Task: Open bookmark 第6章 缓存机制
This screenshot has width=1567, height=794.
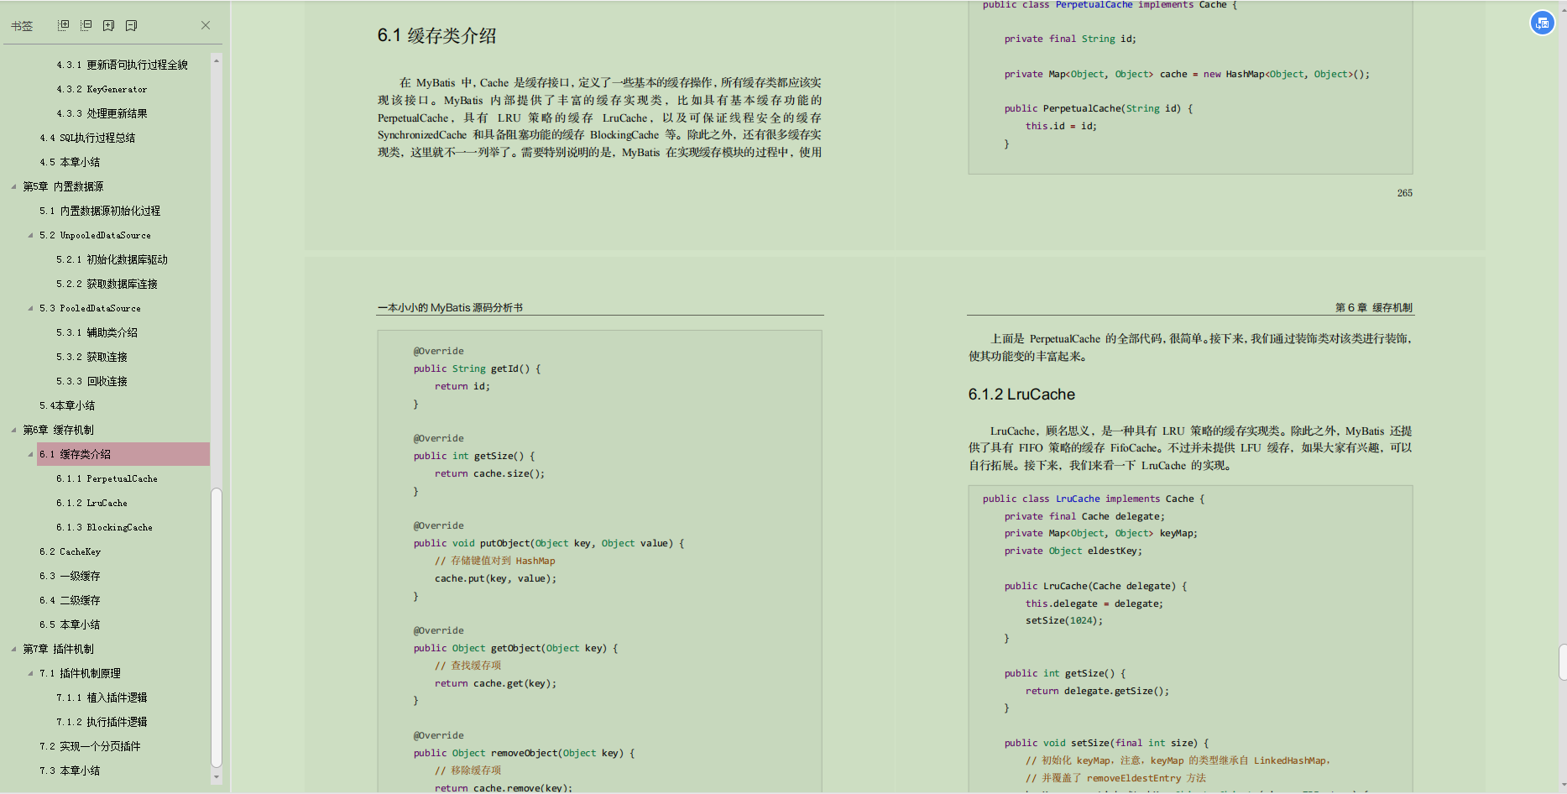Action: click(58, 430)
